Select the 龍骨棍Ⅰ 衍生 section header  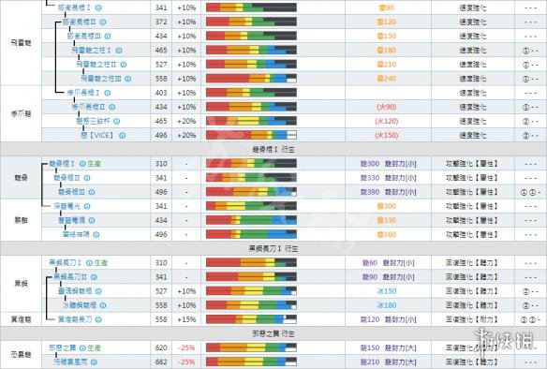(273, 149)
